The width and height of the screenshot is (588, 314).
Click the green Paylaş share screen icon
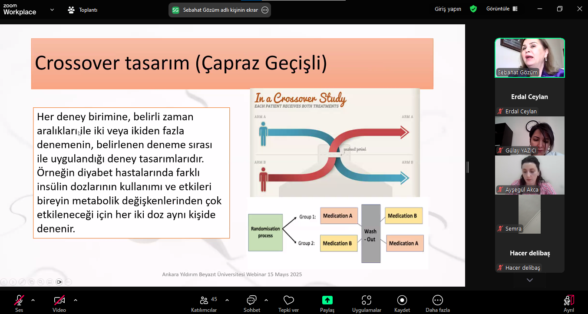(327, 300)
